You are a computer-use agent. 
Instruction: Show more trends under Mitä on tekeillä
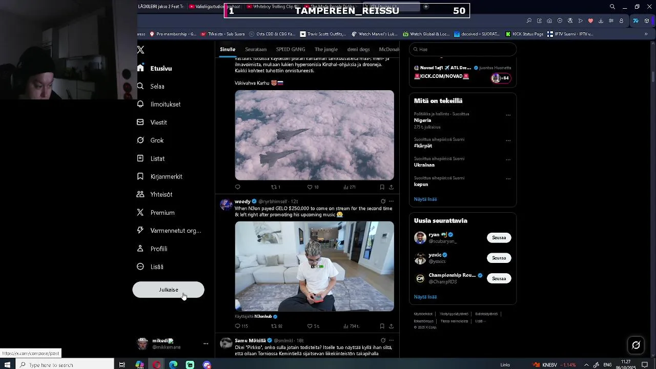coord(425,199)
